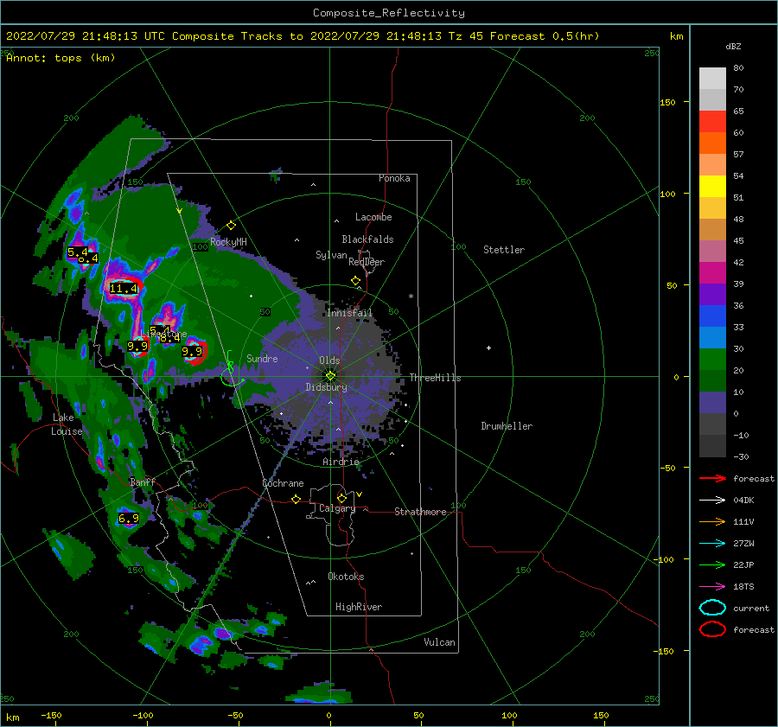Click the red forecast arrow in legend
Viewport: 778px width, 727px height.
point(712,478)
